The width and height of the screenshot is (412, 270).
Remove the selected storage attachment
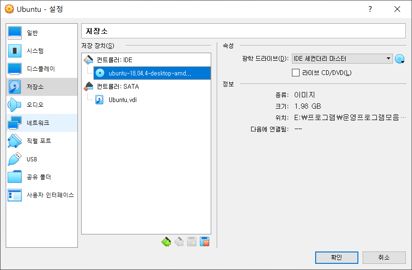point(205,242)
